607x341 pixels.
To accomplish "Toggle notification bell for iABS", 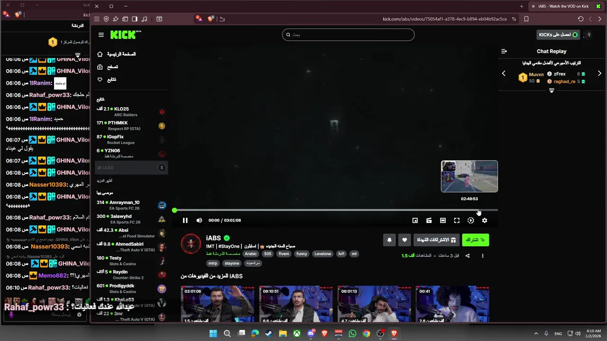I will click(x=389, y=240).
